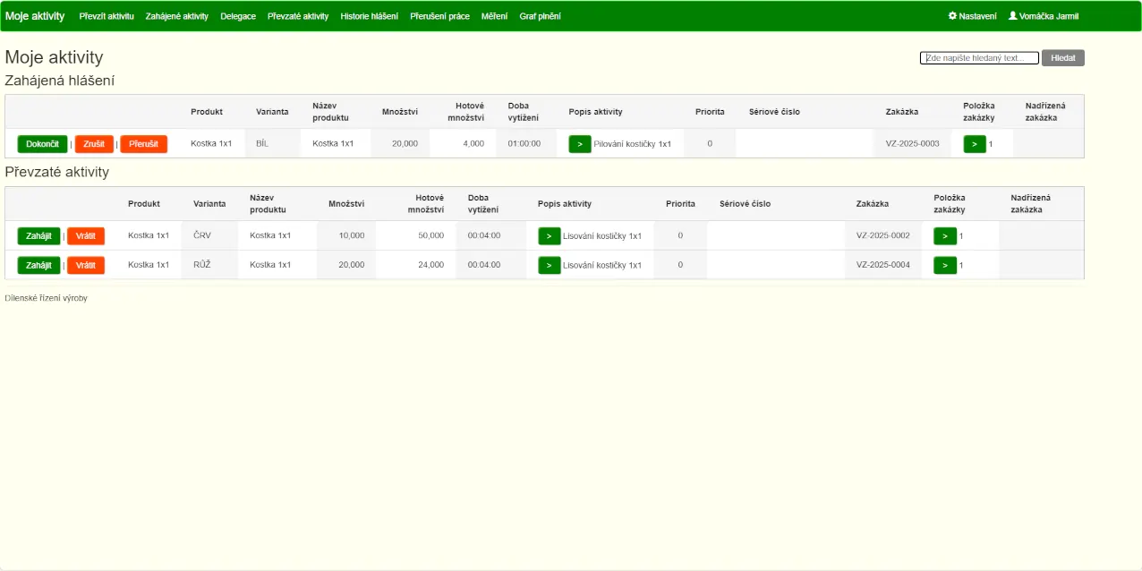Screen dimensions: 1142x571
Task: Cancel the report with the Zrušit button
Action: click(x=94, y=144)
